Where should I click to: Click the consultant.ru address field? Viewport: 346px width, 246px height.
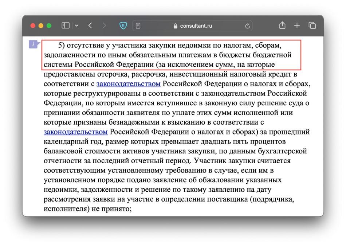(x=192, y=26)
